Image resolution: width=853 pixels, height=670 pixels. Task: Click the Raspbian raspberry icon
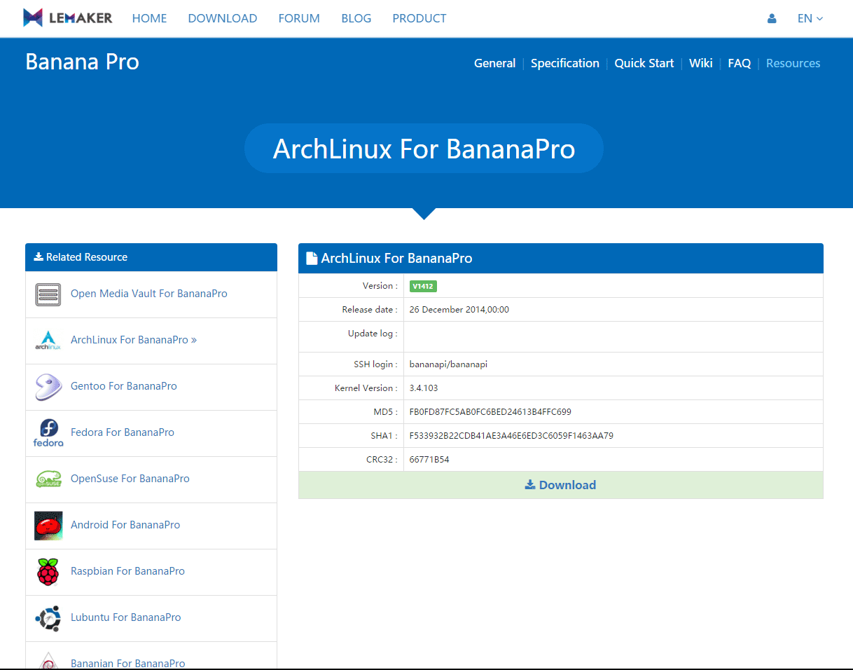[48, 571]
